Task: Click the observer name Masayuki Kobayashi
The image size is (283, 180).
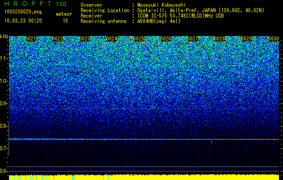Action: click(161, 5)
